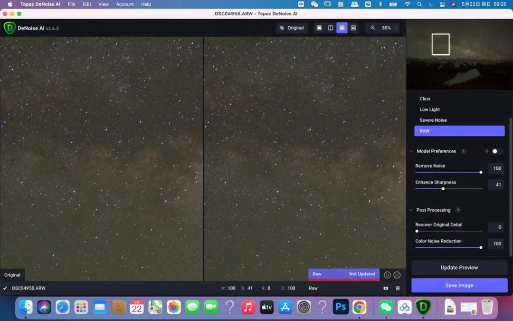Toggle the auto Model Preferences switch
Image resolution: width=513 pixels, height=321 pixels.
click(x=497, y=151)
